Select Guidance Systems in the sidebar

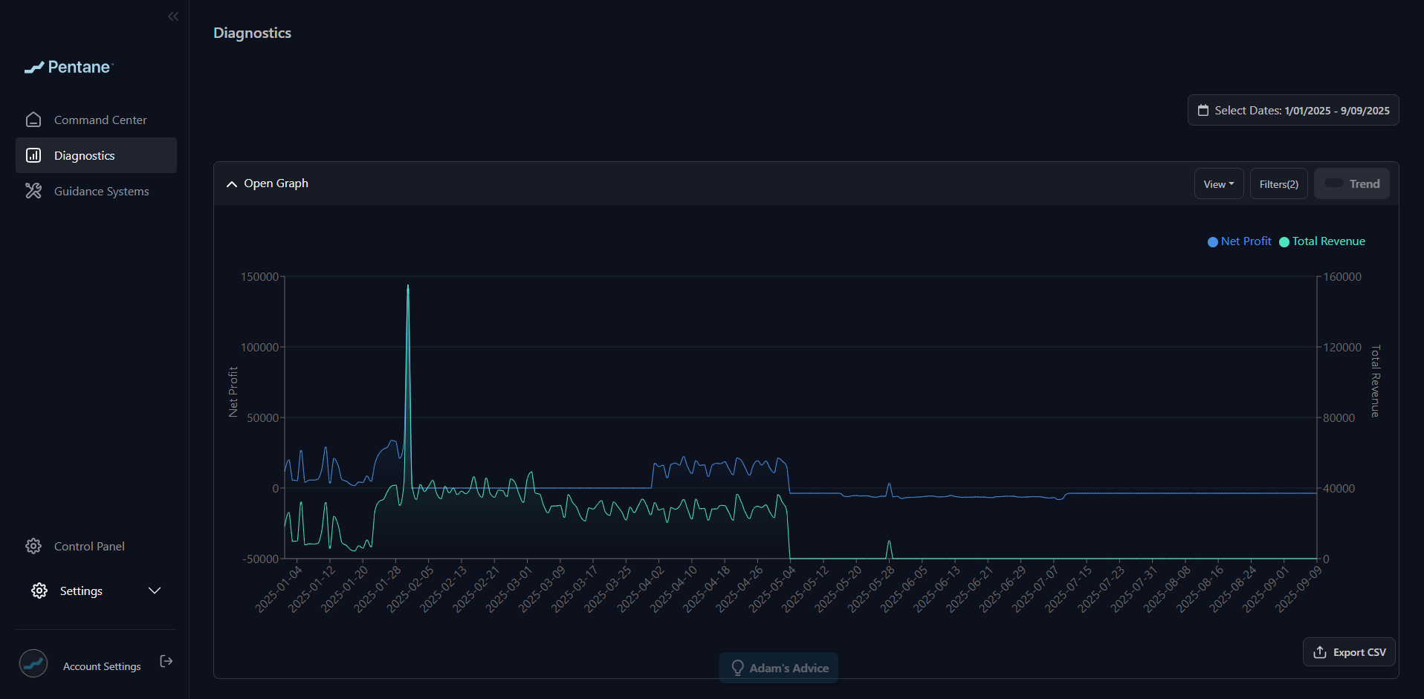tap(101, 191)
